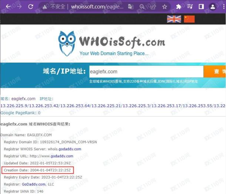This screenshot has width=226, height=194.
Task: Click the WhoisSoft owl logo
Action: point(67,43)
